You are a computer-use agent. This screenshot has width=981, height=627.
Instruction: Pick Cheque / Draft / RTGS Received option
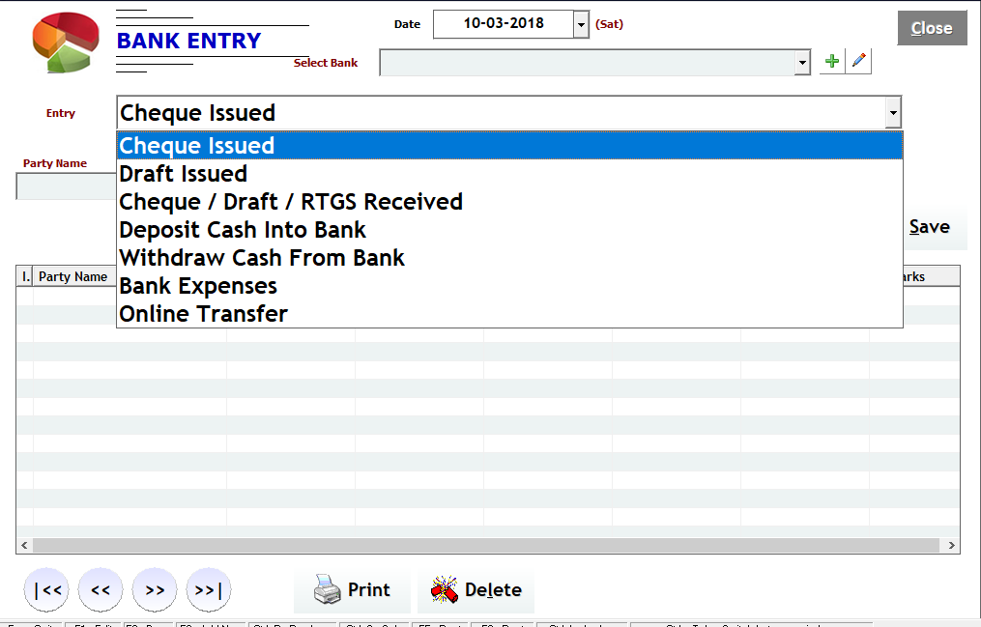pyautogui.click(x=510, y=202)
